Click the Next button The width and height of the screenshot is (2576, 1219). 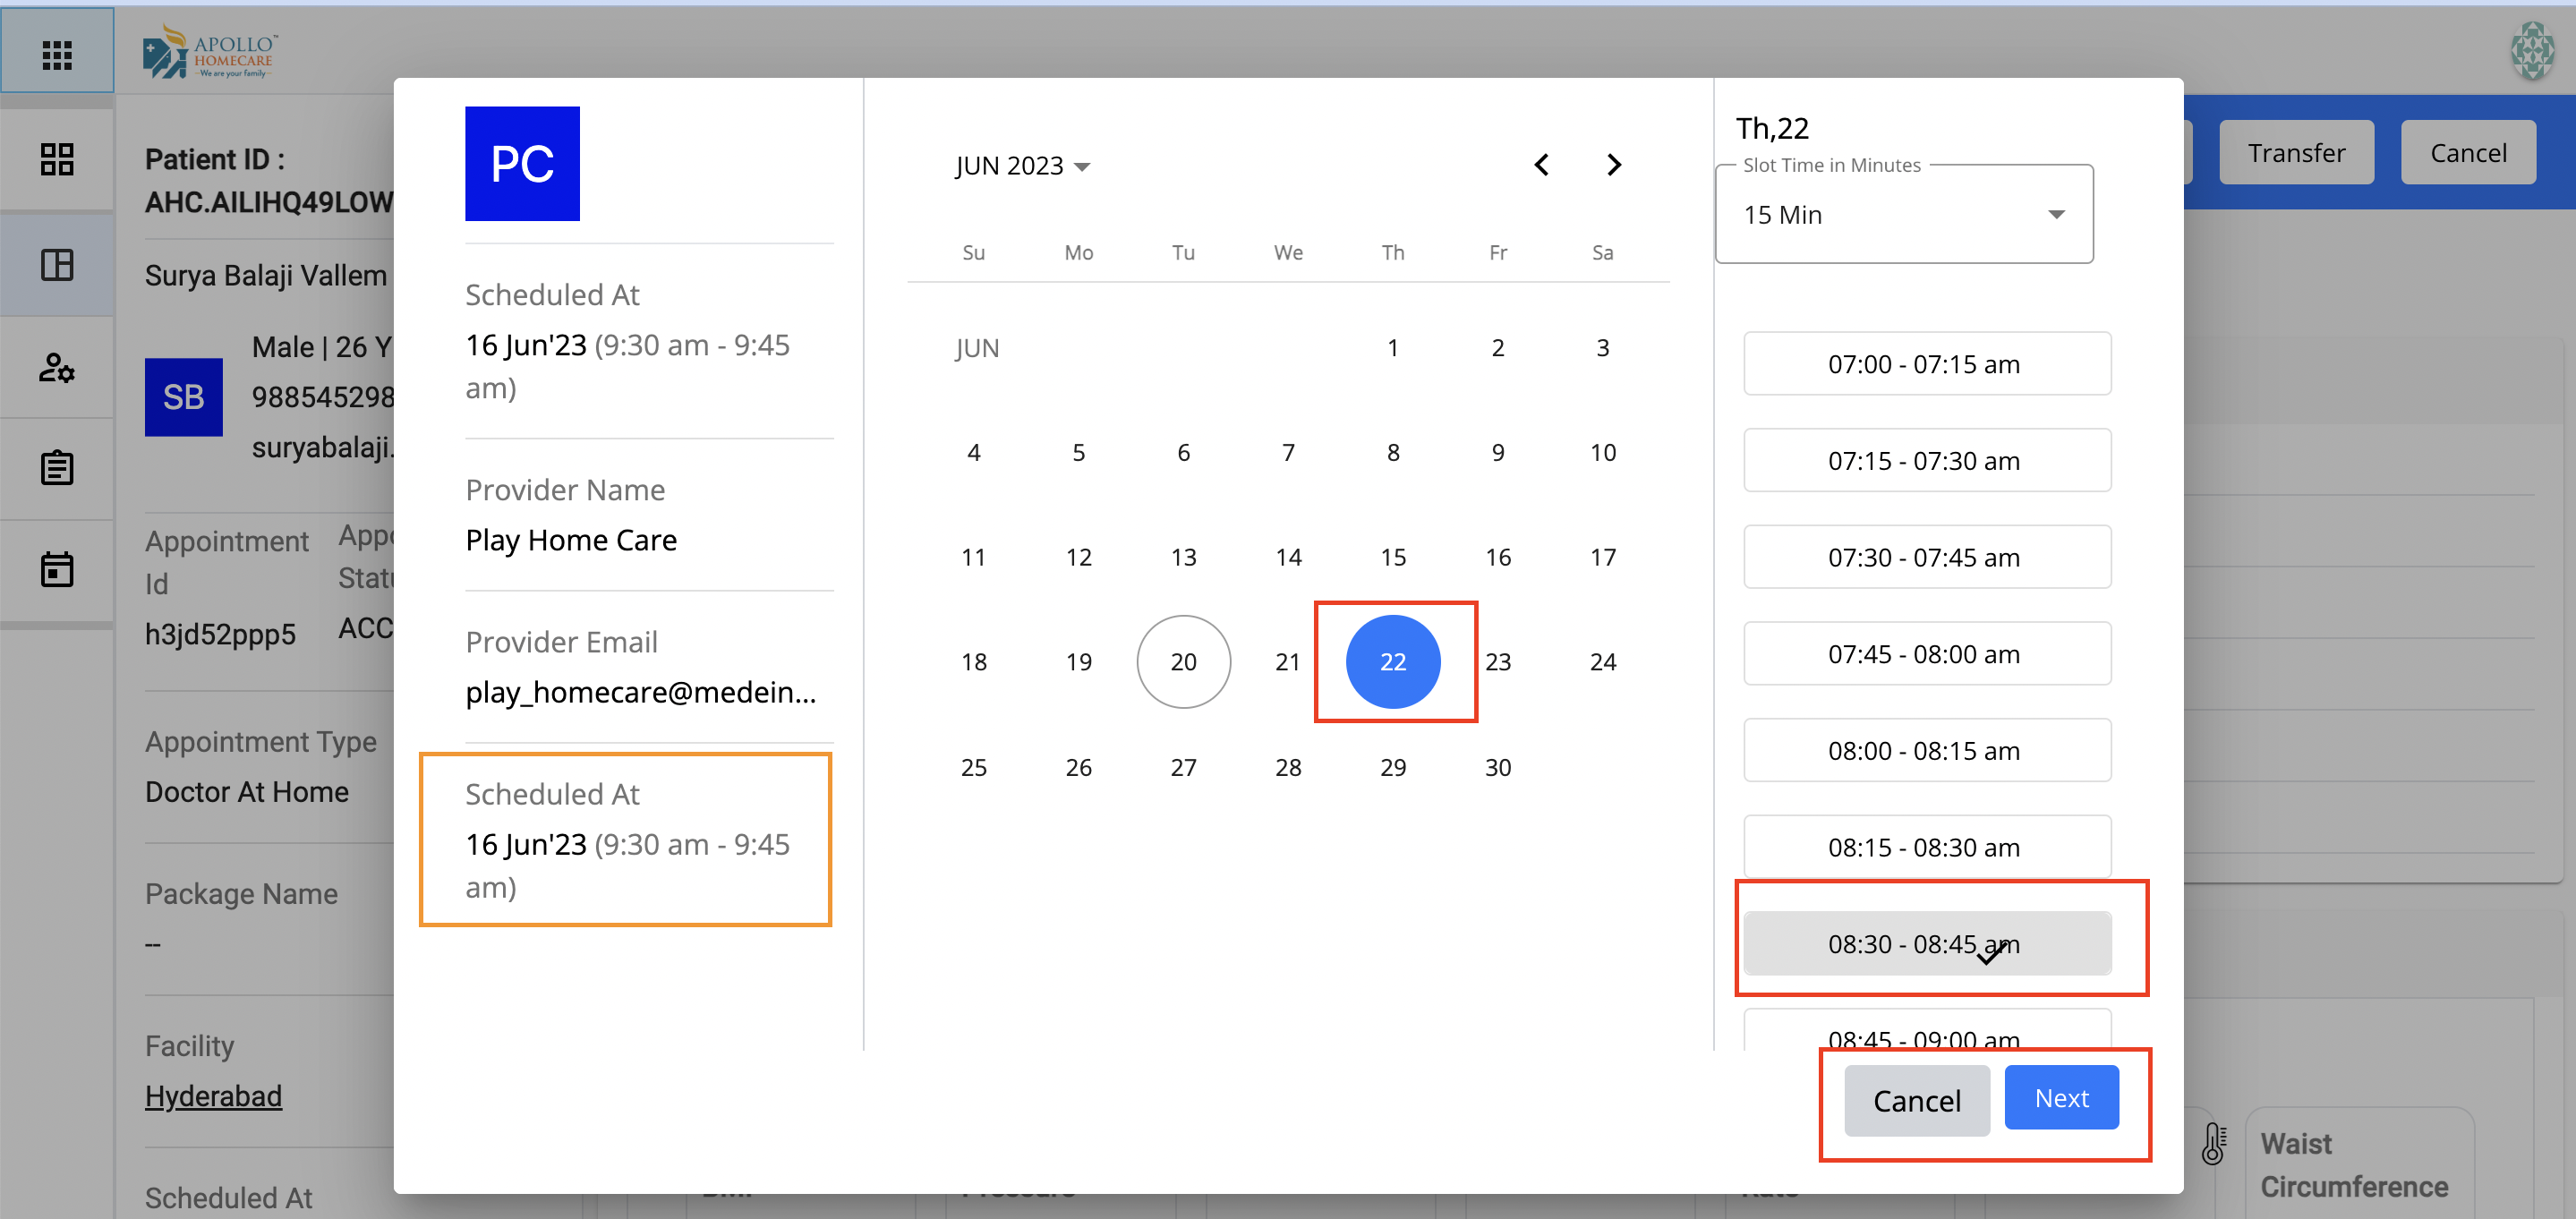[x=2061, y=1098]
